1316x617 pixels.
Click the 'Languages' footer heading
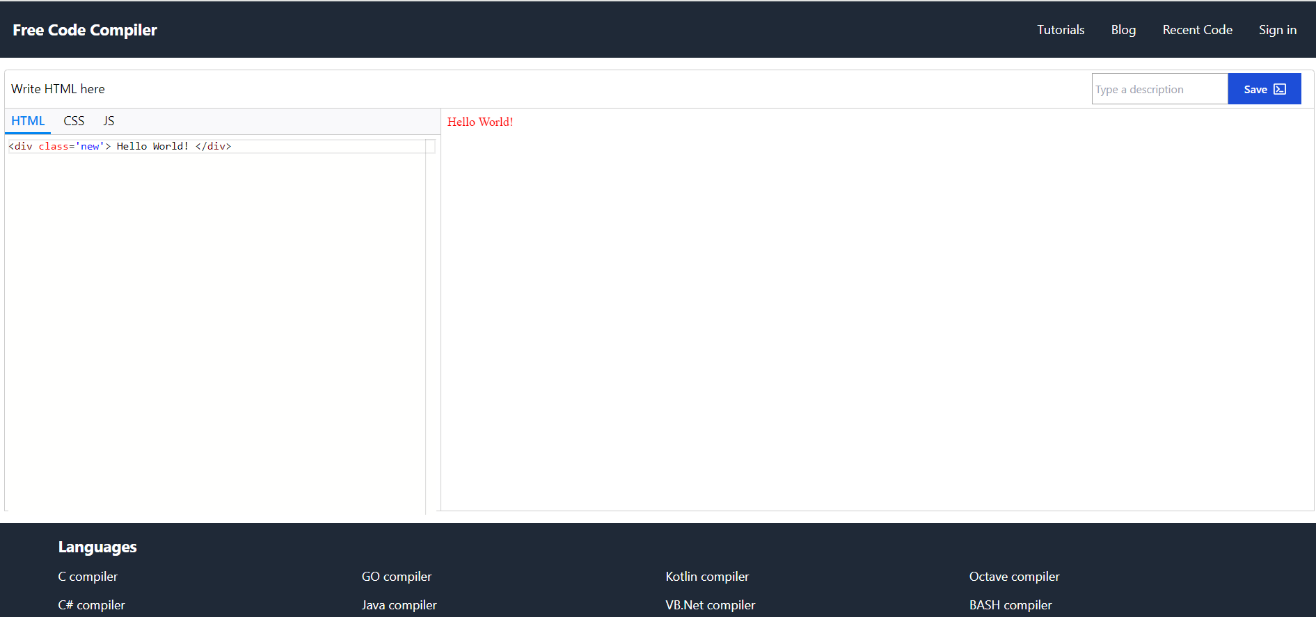click(x=97, y=547)
